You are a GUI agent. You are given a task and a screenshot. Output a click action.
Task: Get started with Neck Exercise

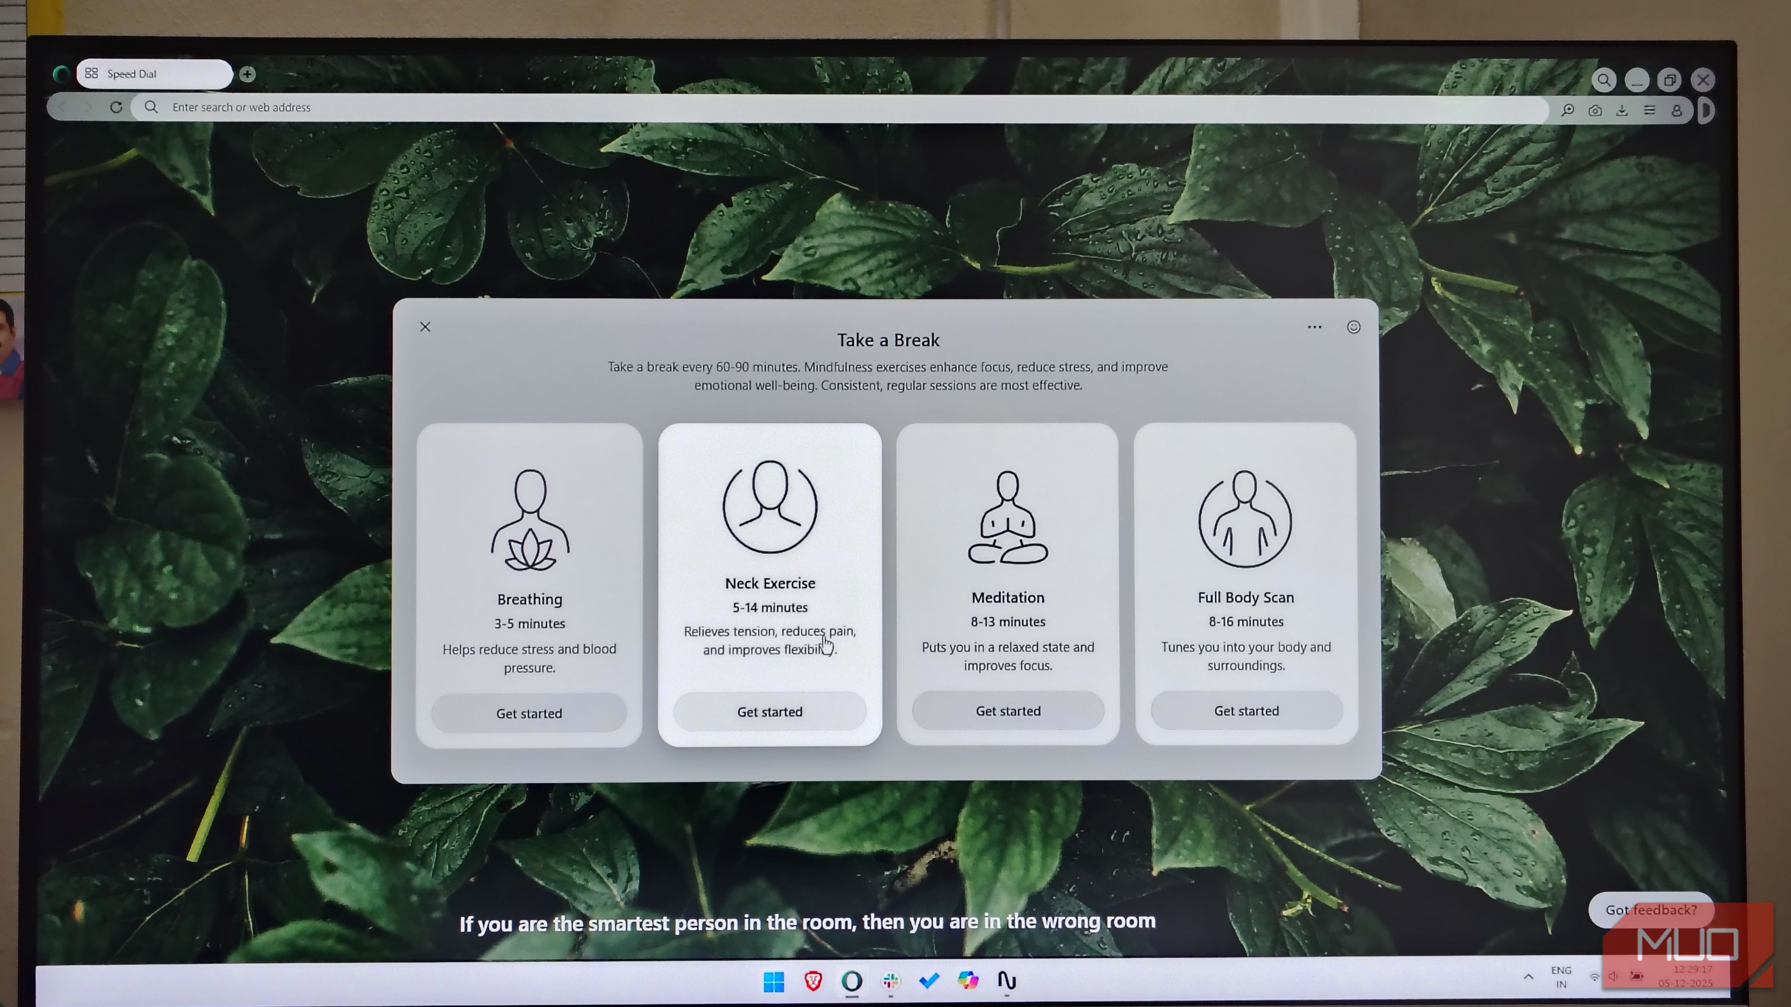770,712
